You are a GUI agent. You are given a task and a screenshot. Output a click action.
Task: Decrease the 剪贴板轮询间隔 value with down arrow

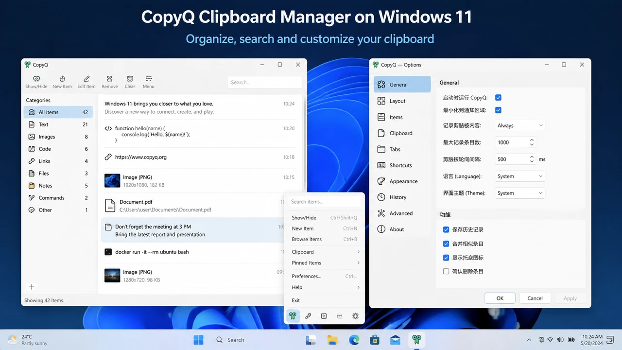[x=532, y=161]
